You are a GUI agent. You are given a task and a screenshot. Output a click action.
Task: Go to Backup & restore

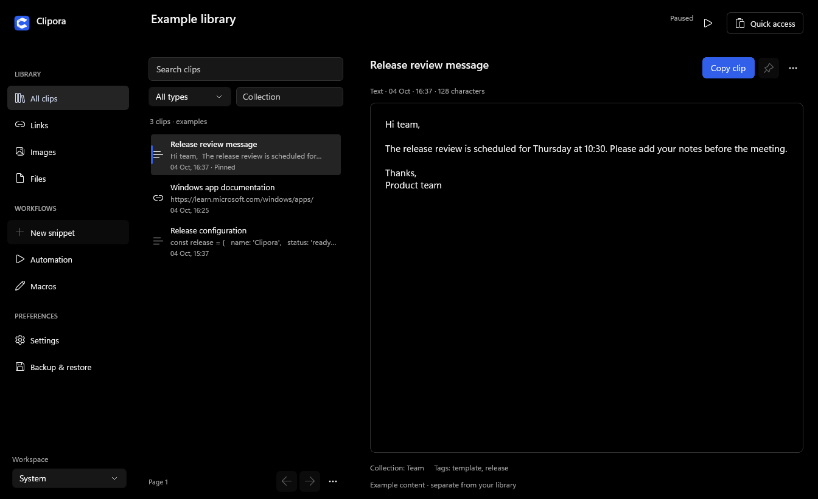pos(68,367)
